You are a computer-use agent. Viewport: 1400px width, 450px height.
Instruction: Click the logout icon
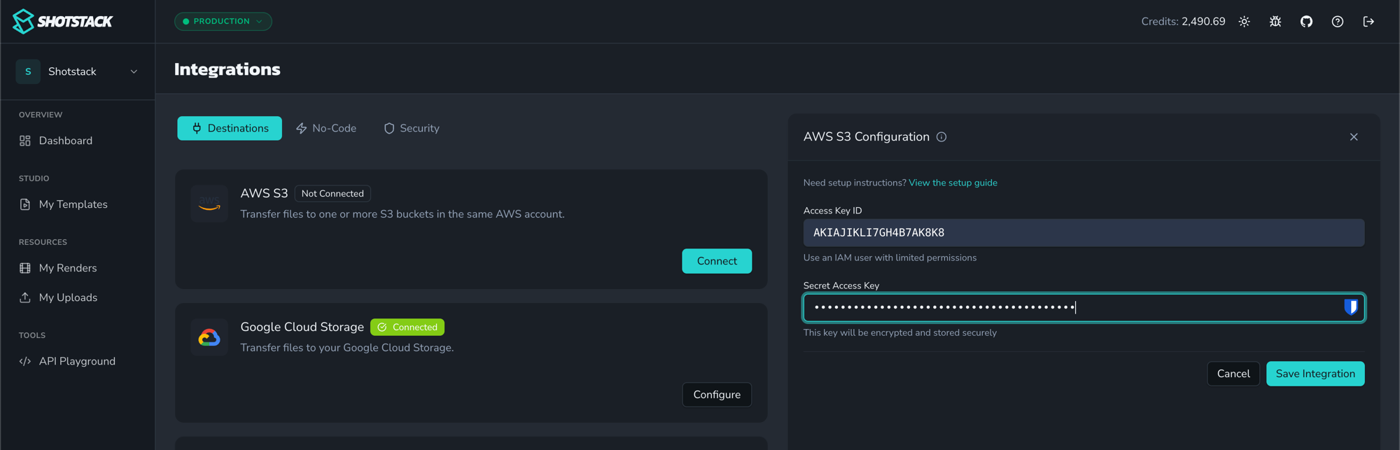click(1368, 22)
